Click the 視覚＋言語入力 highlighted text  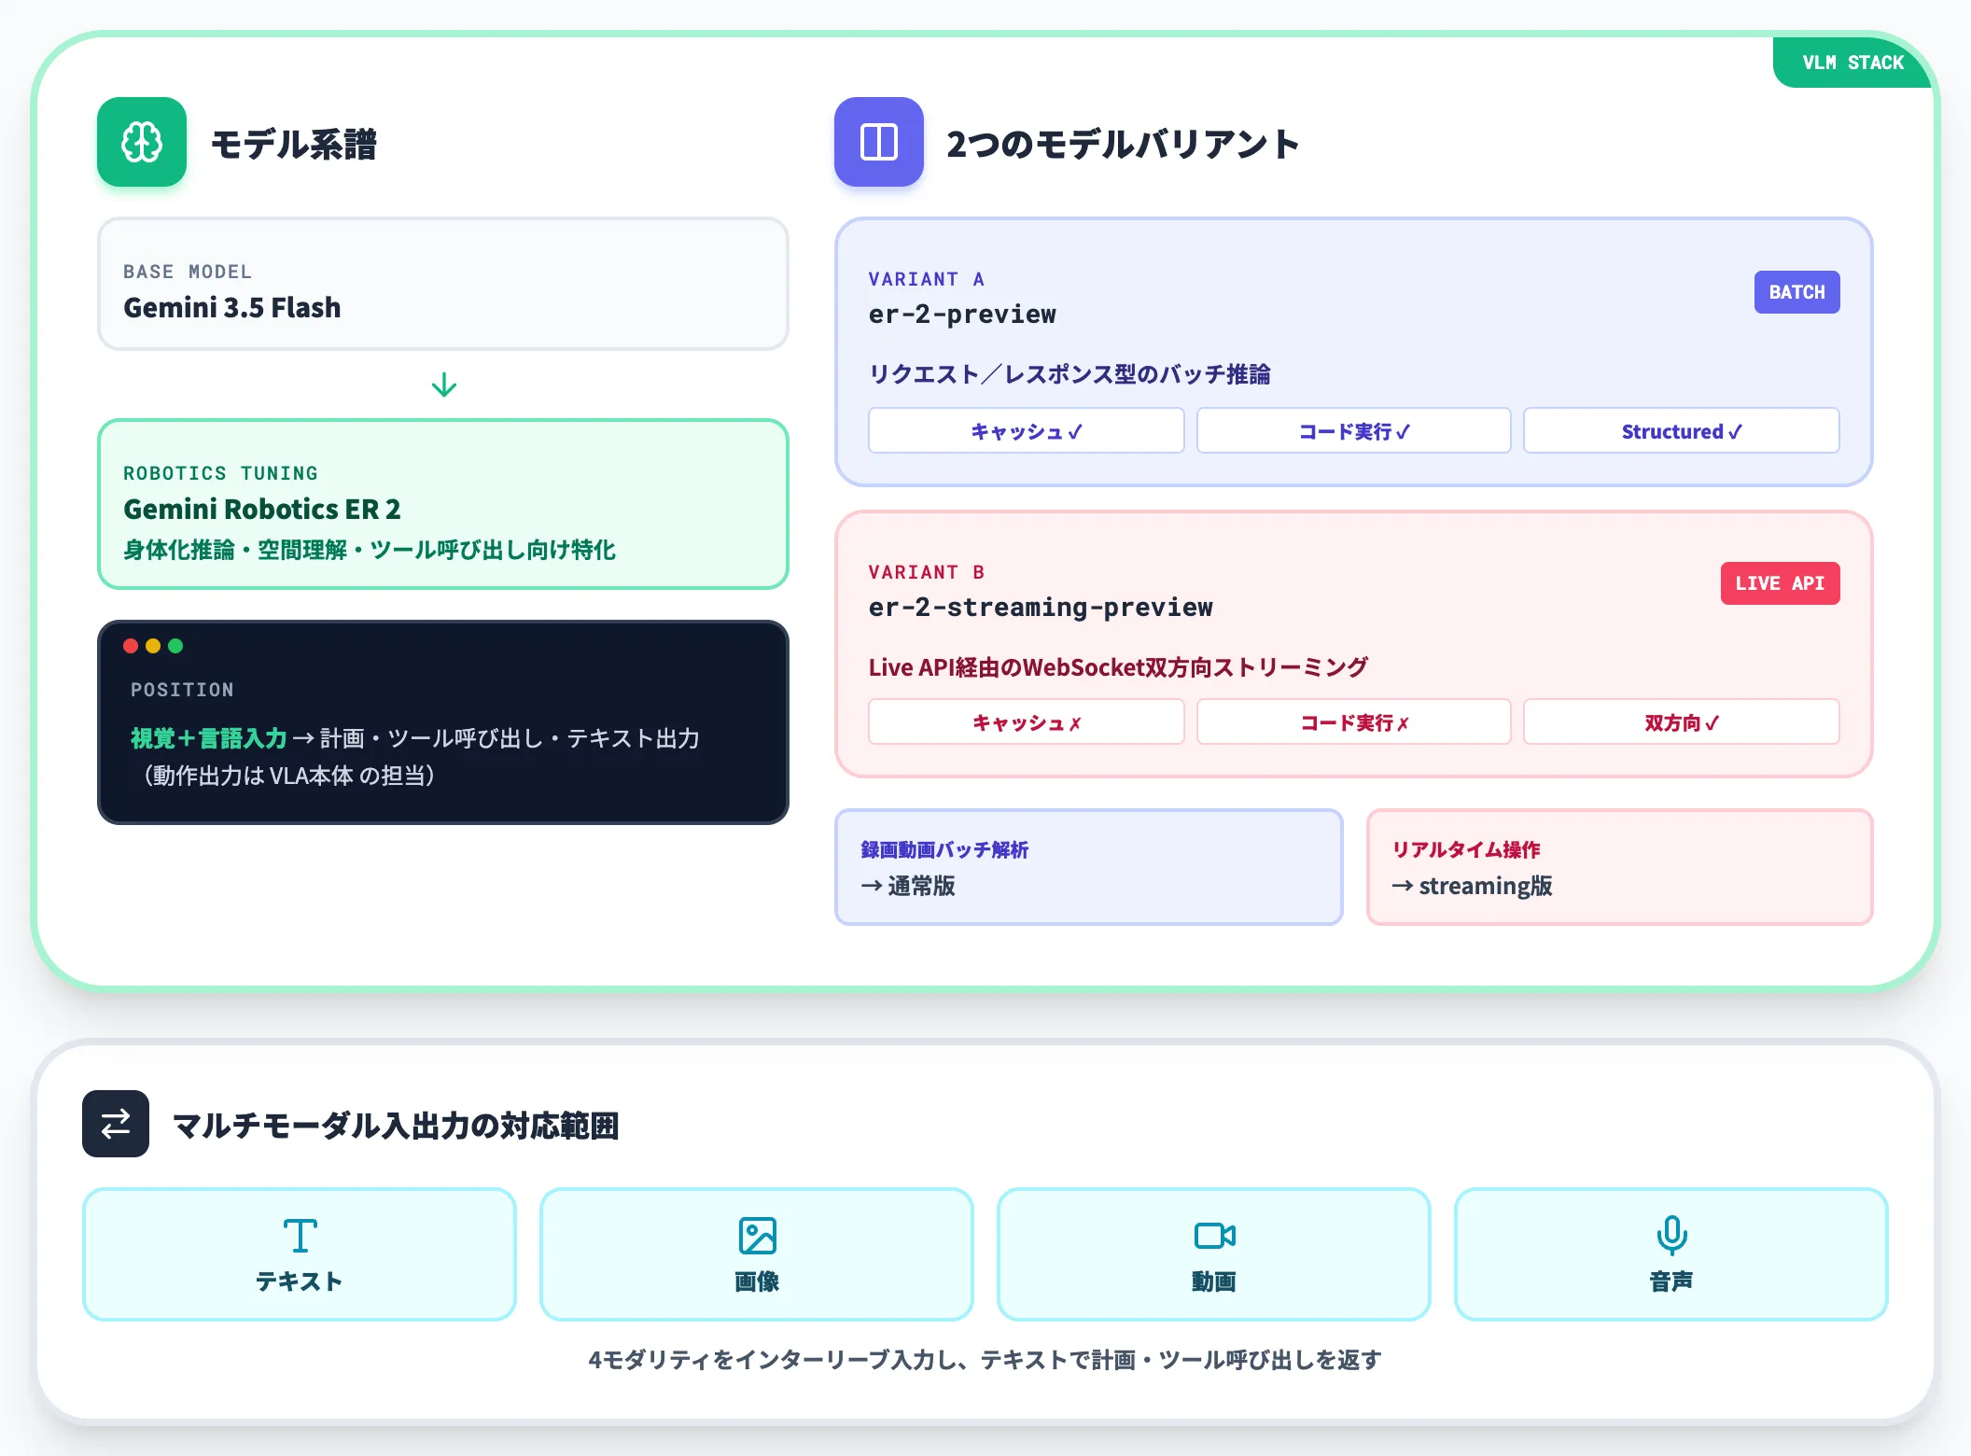point(209,738)
